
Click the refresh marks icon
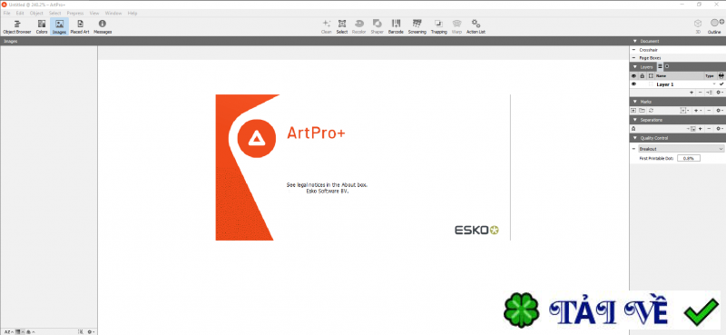(x=651, y=110)
